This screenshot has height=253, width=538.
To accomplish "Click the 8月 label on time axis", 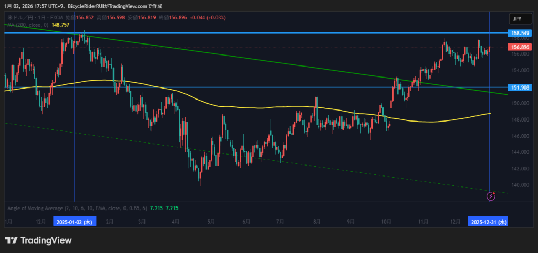I will point(317,222).
